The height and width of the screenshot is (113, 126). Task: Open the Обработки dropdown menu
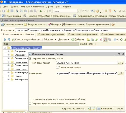50,40
